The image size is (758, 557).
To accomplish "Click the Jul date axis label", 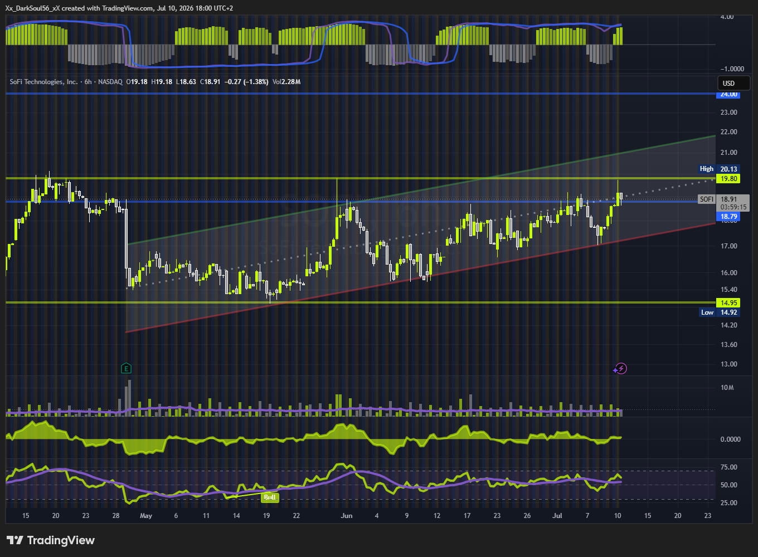I will pyautogui.click(x=557, y=516).
